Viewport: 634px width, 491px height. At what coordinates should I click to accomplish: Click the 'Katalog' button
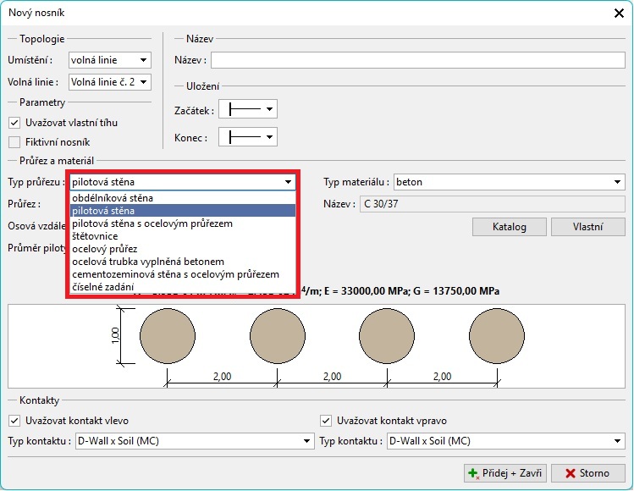tap(509, 227)
